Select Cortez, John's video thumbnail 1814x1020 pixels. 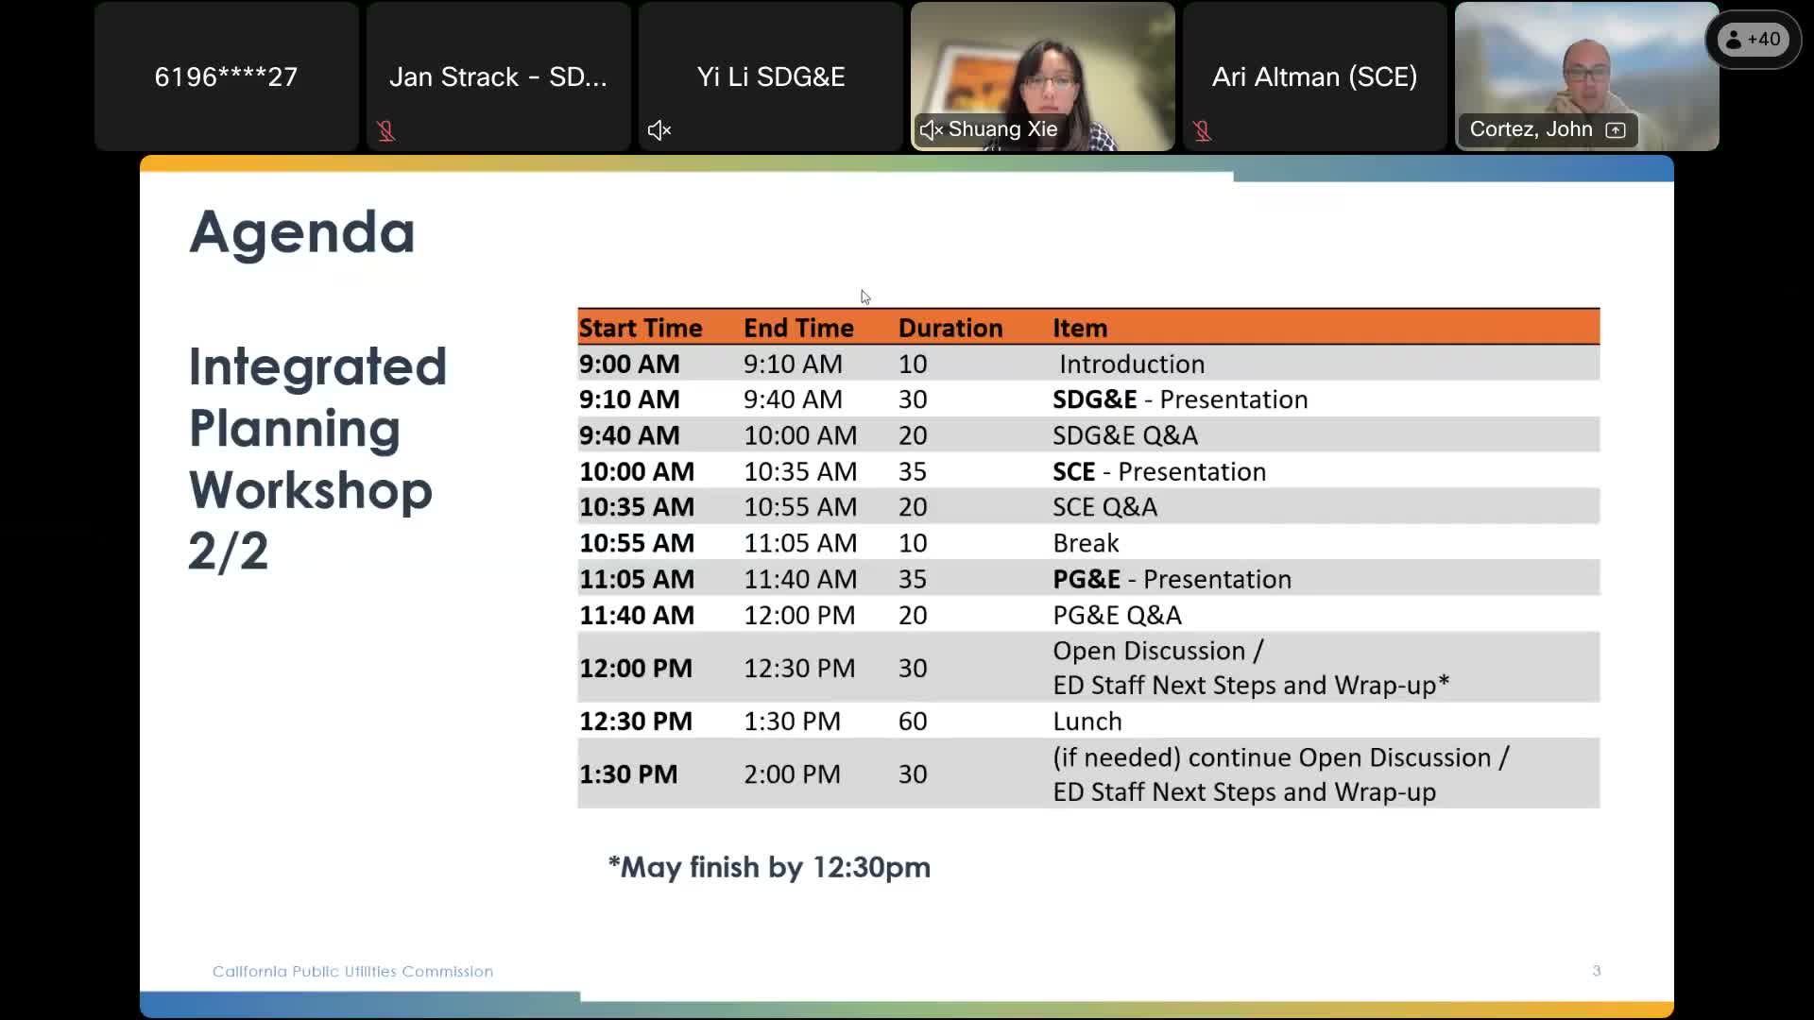tap(1586, 66)
